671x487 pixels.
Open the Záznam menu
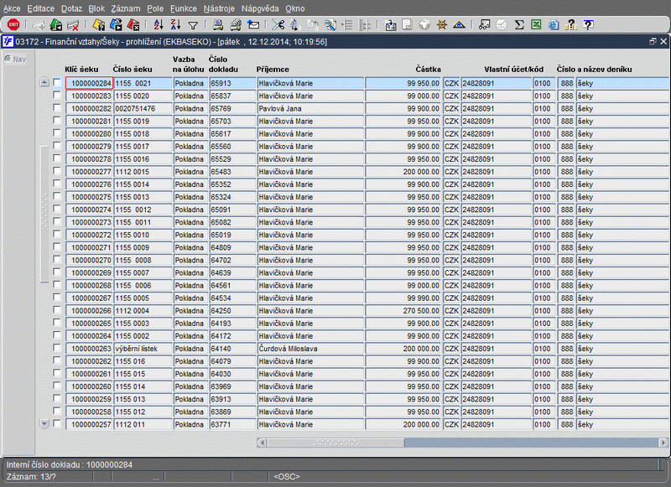[x=125, y=8]
